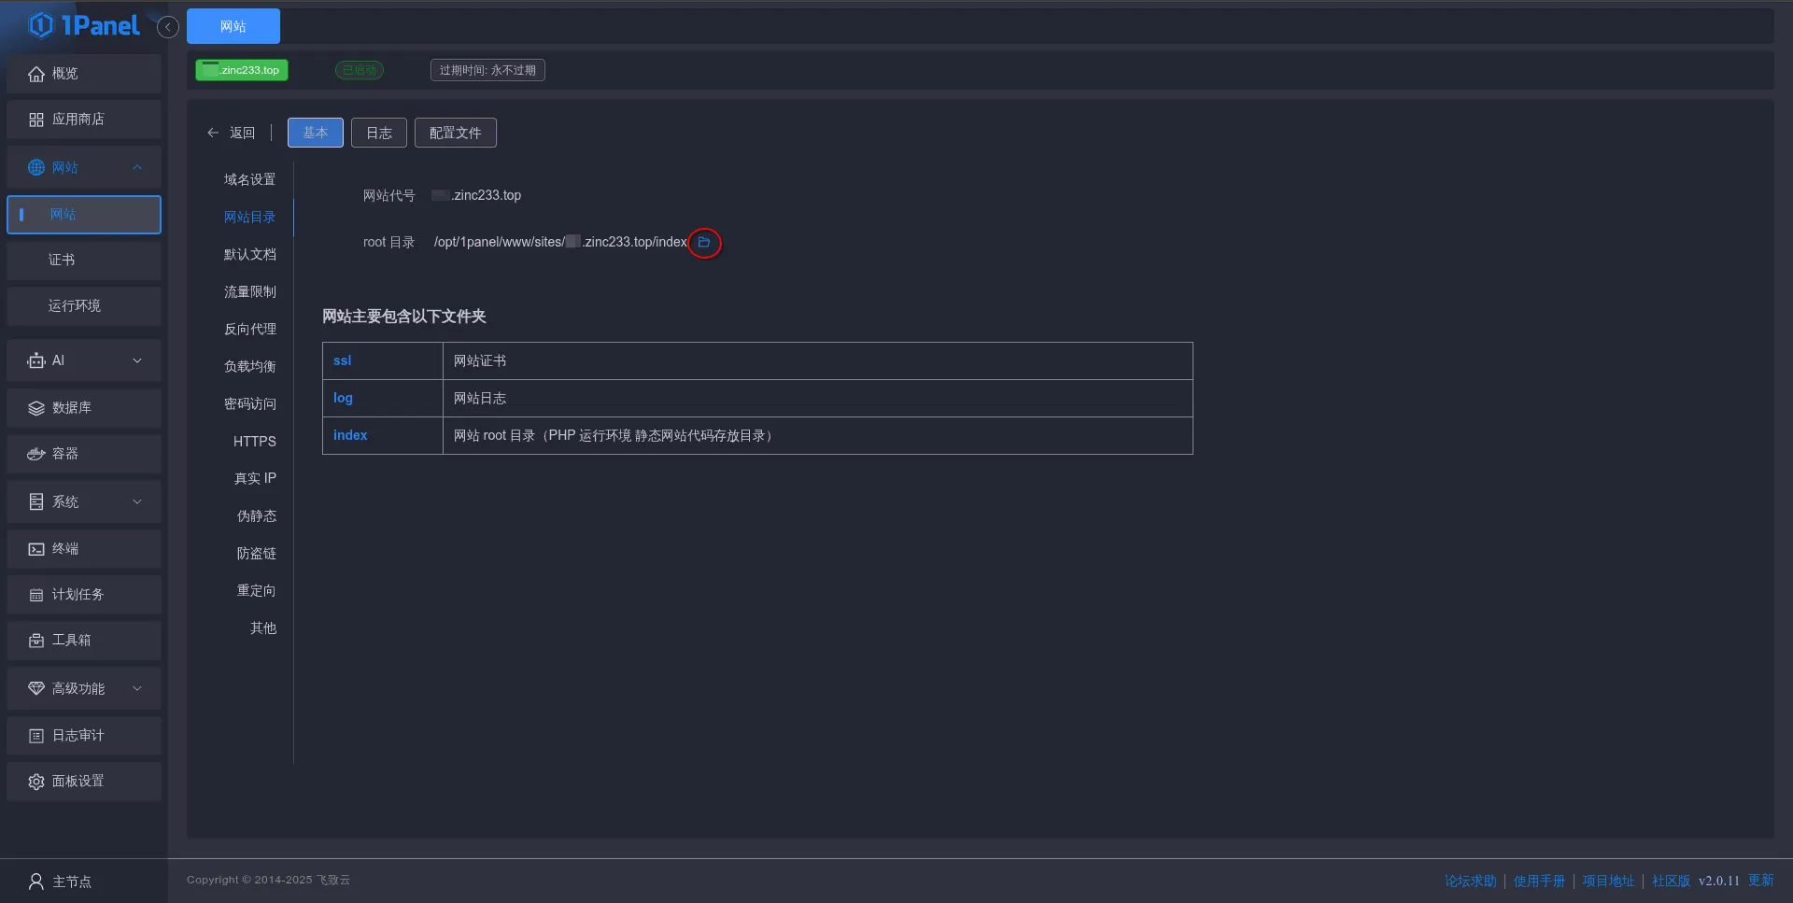1793x903 pixels.
Task: Open 数据库 database section
Action: pyautogui.click(x=72, y=408)
